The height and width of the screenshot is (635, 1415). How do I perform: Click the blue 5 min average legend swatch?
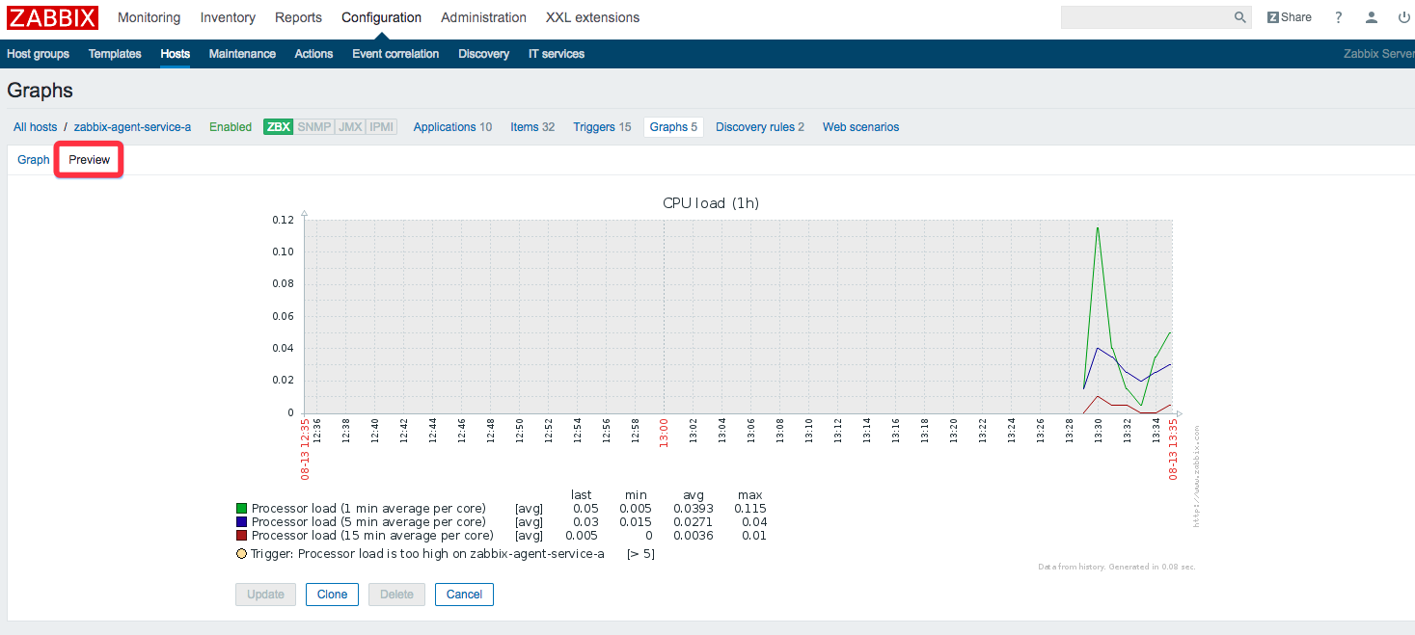click(x=241, y=522)
